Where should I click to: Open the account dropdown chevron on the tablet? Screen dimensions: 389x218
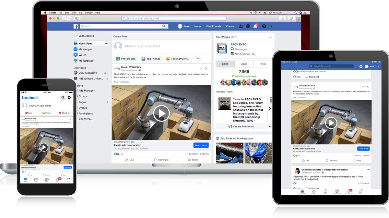(378, 66)
